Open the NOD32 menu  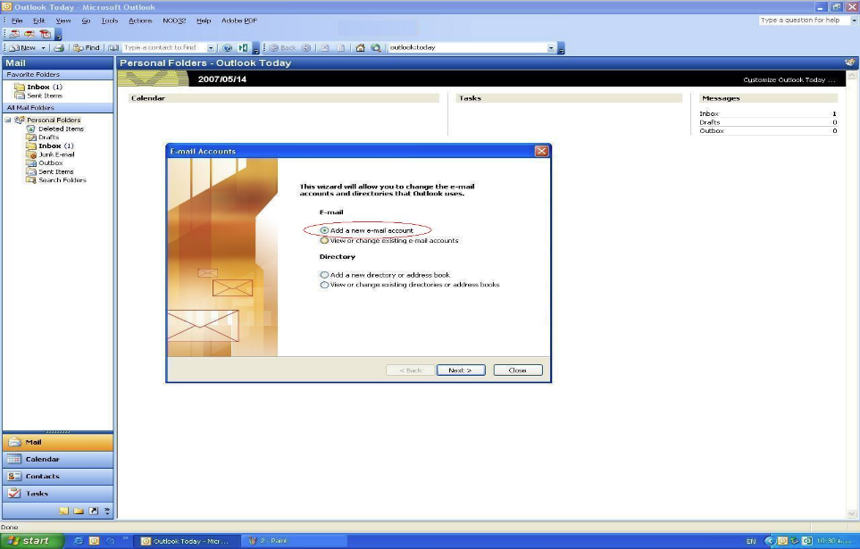[174, 21]
